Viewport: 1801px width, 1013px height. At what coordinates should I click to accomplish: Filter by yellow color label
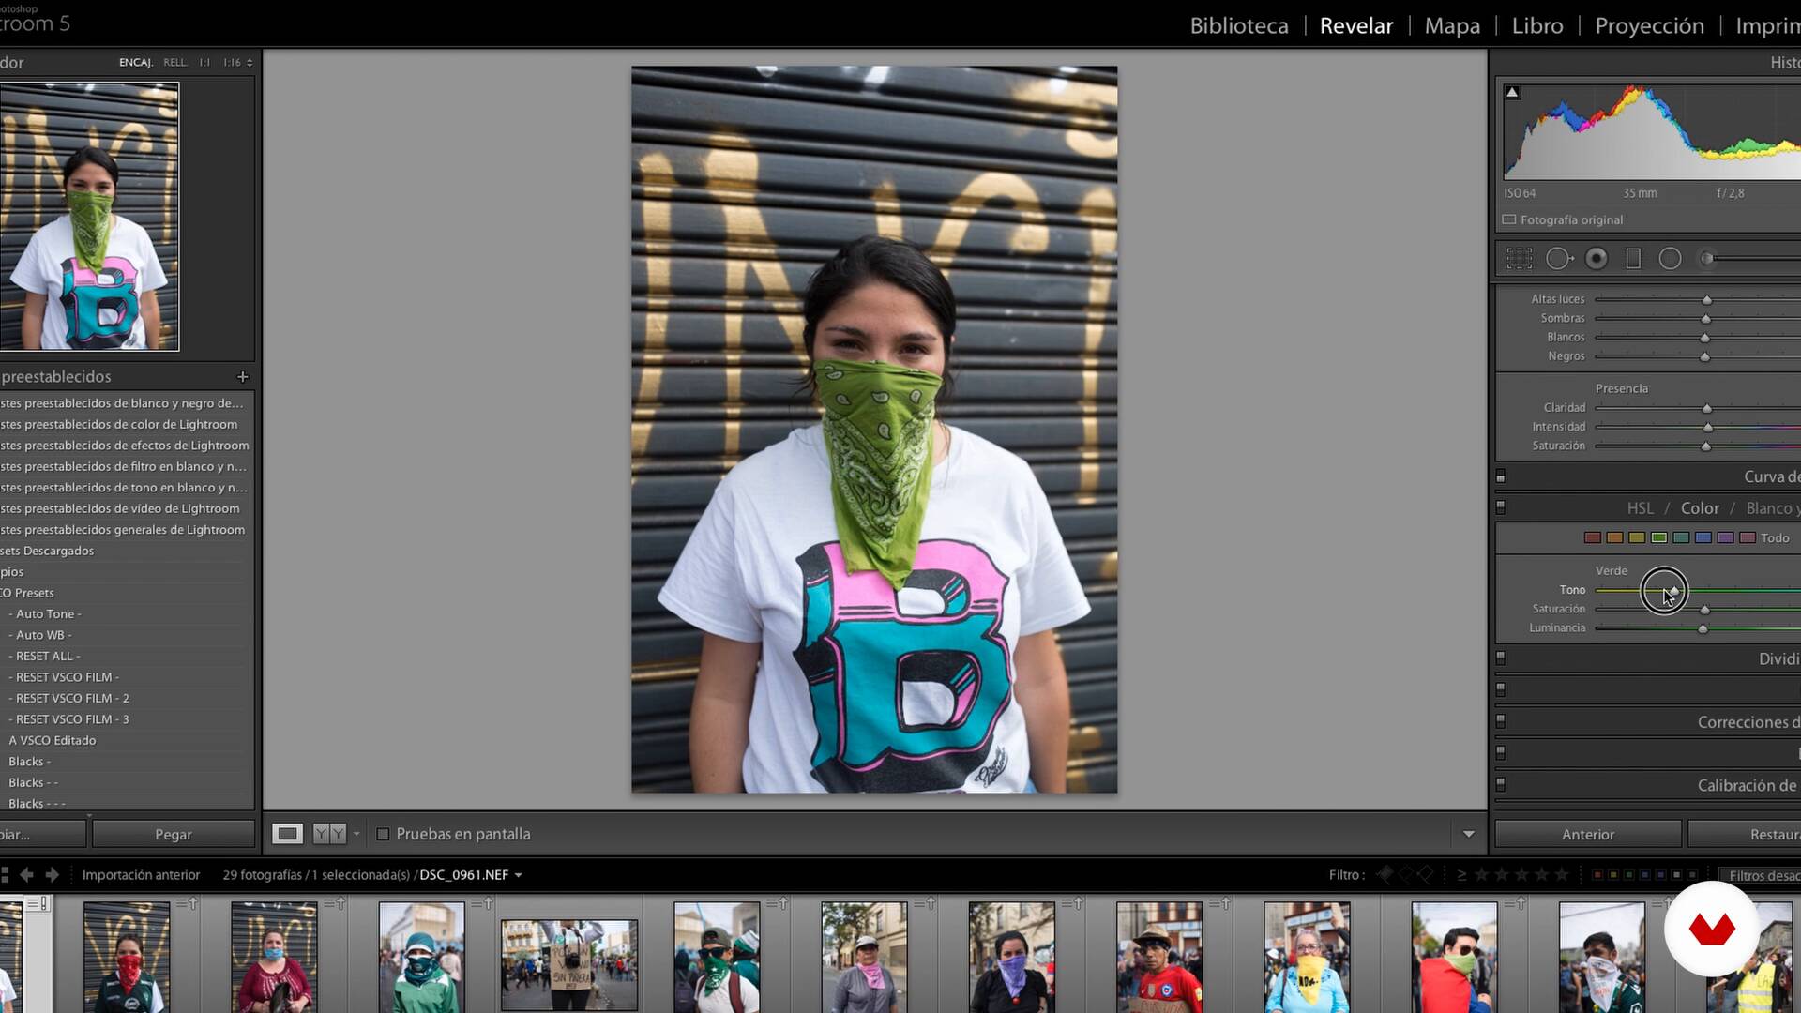coord(1613,875)
